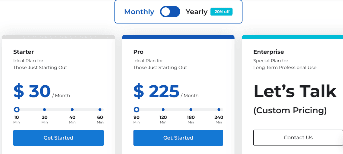This screenshot has width=343, height=154.
Task: Set Starter slider to 40 Min
Action: click(x=72, y=109)
